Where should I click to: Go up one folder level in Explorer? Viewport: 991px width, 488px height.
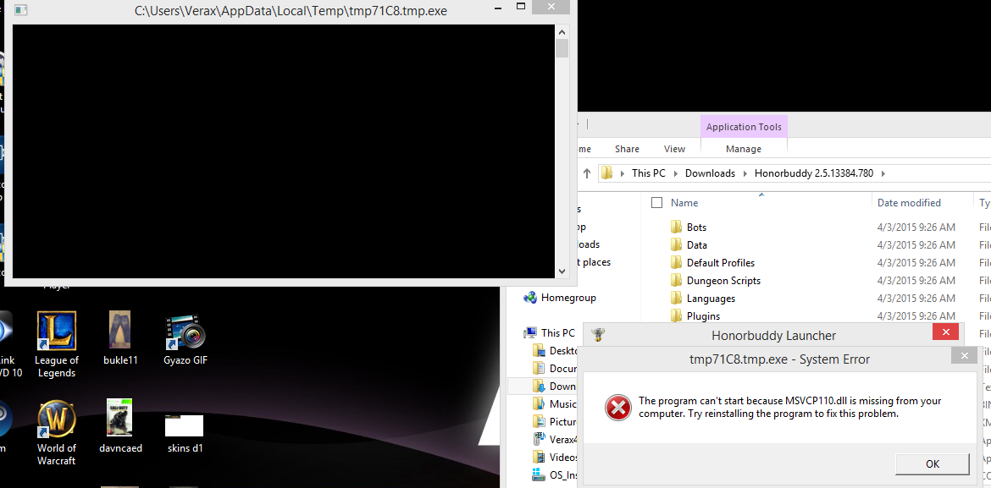click(x=586, y=173)
